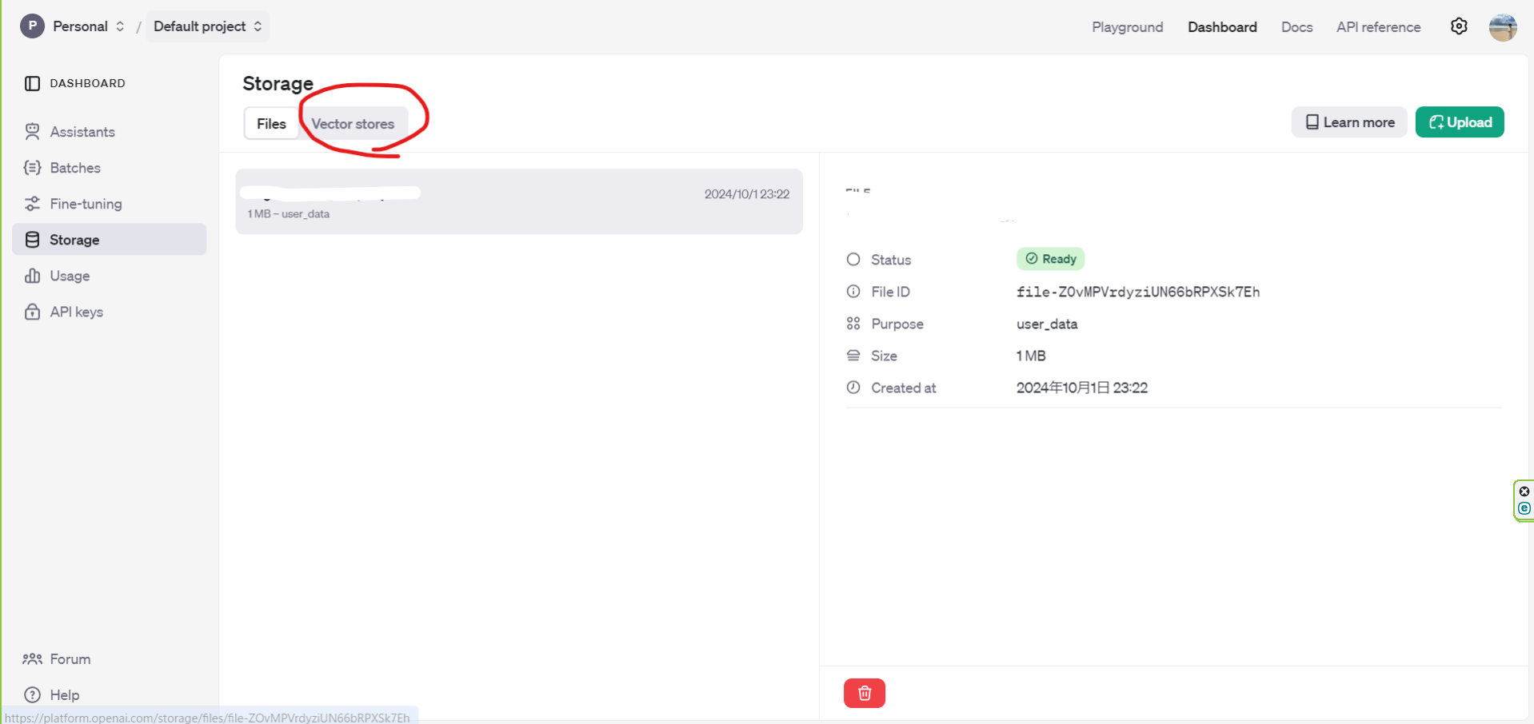The width and height of the screenshot is (1534, 724).
Task: Click the Personal organization P avatar
Action: point(32,26)
